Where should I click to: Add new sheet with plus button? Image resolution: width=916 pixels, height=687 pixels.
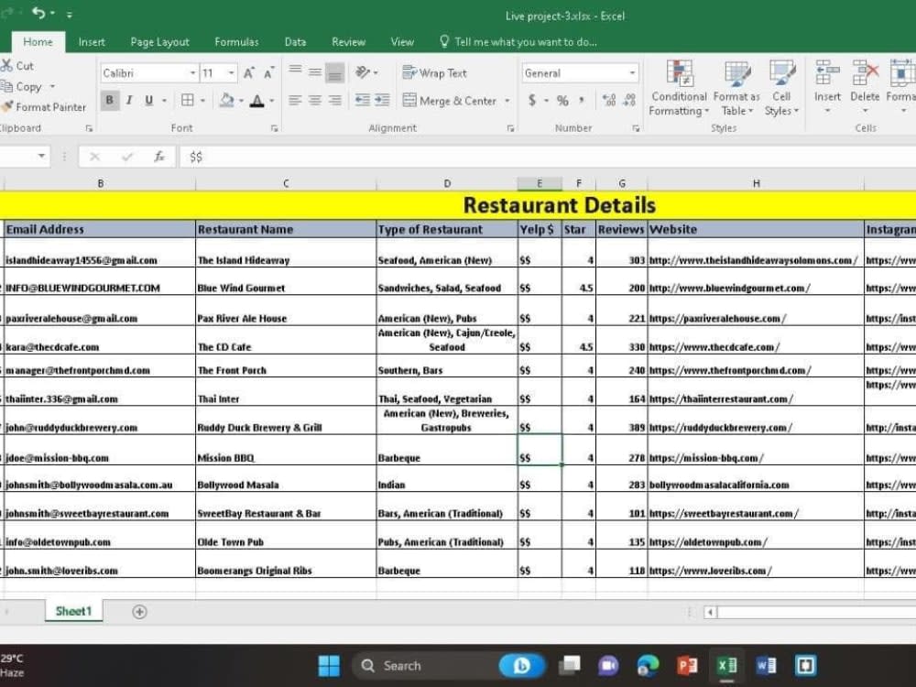tap(139, 612)
